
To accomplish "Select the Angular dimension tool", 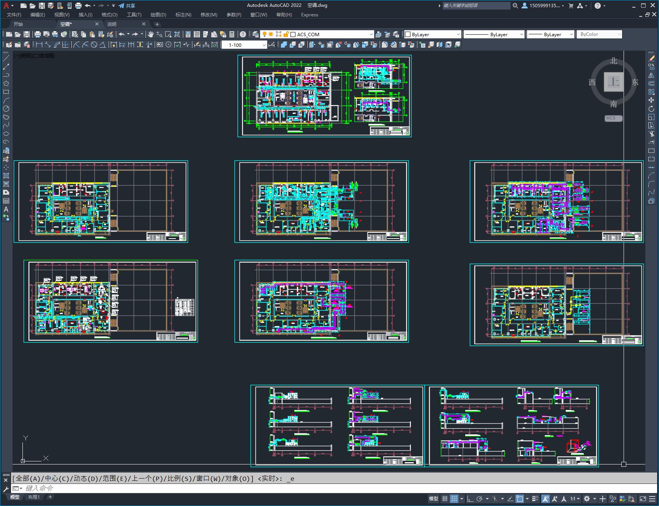I will (103, 45).
